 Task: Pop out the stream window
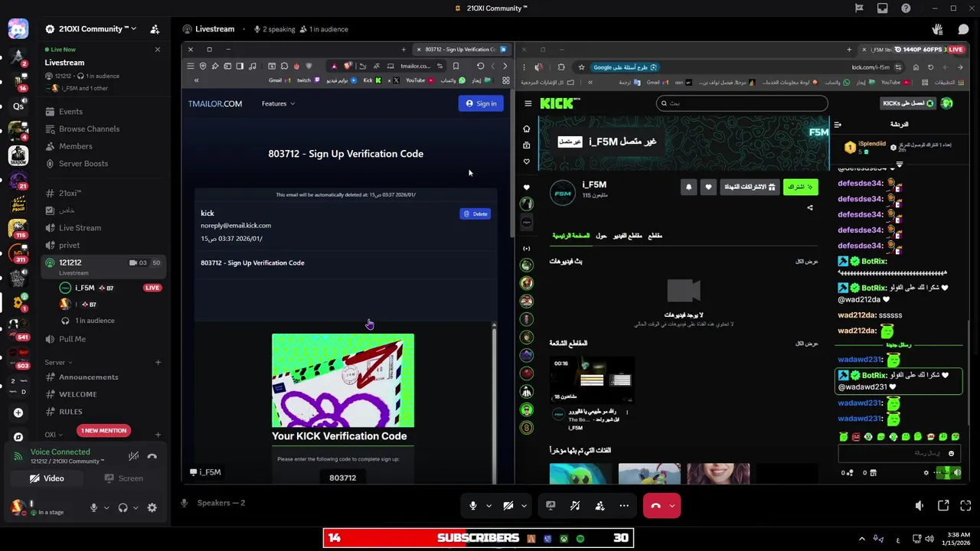(x=943, y=506)
